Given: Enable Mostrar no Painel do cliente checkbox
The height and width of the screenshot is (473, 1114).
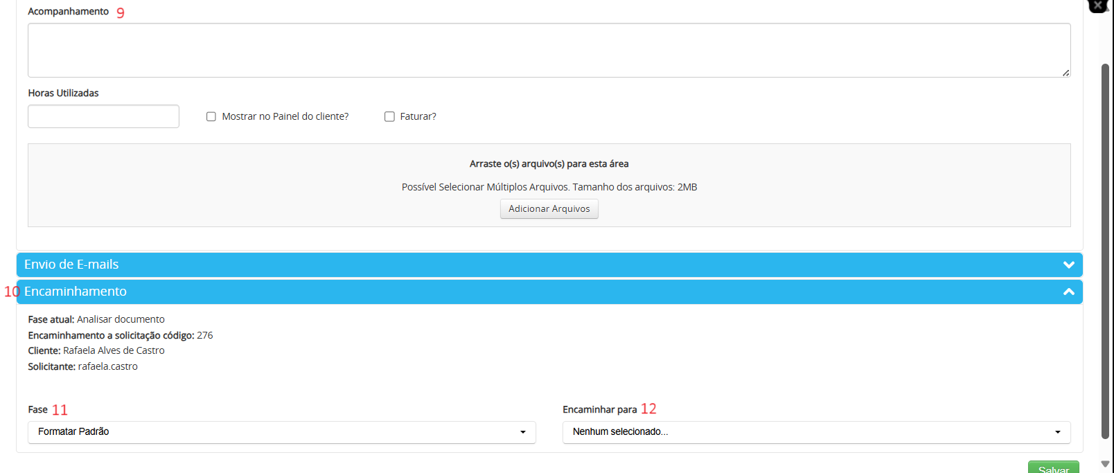Looking at the screenshot, I should tap(211, 117).
